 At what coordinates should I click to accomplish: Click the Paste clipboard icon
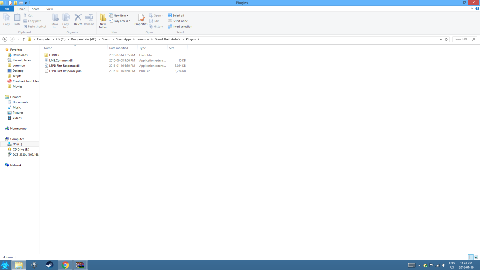pos(17,18)
